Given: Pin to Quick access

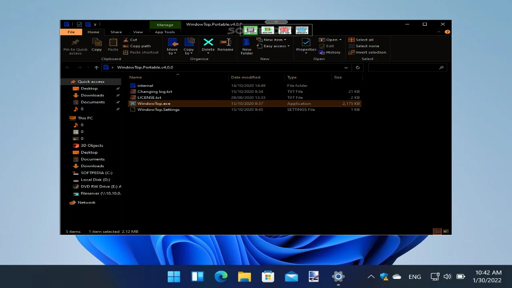Looking at the screenshot, I should (x=75, y=46).
